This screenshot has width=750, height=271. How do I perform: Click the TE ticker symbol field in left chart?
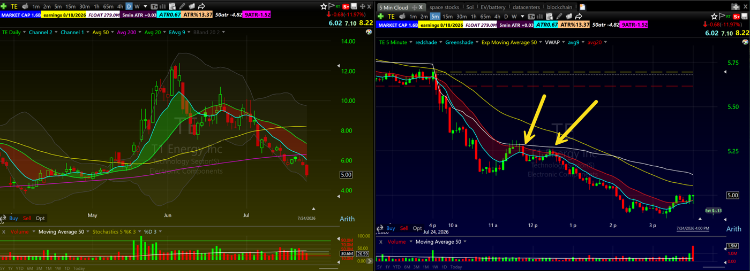click(14, 6)
